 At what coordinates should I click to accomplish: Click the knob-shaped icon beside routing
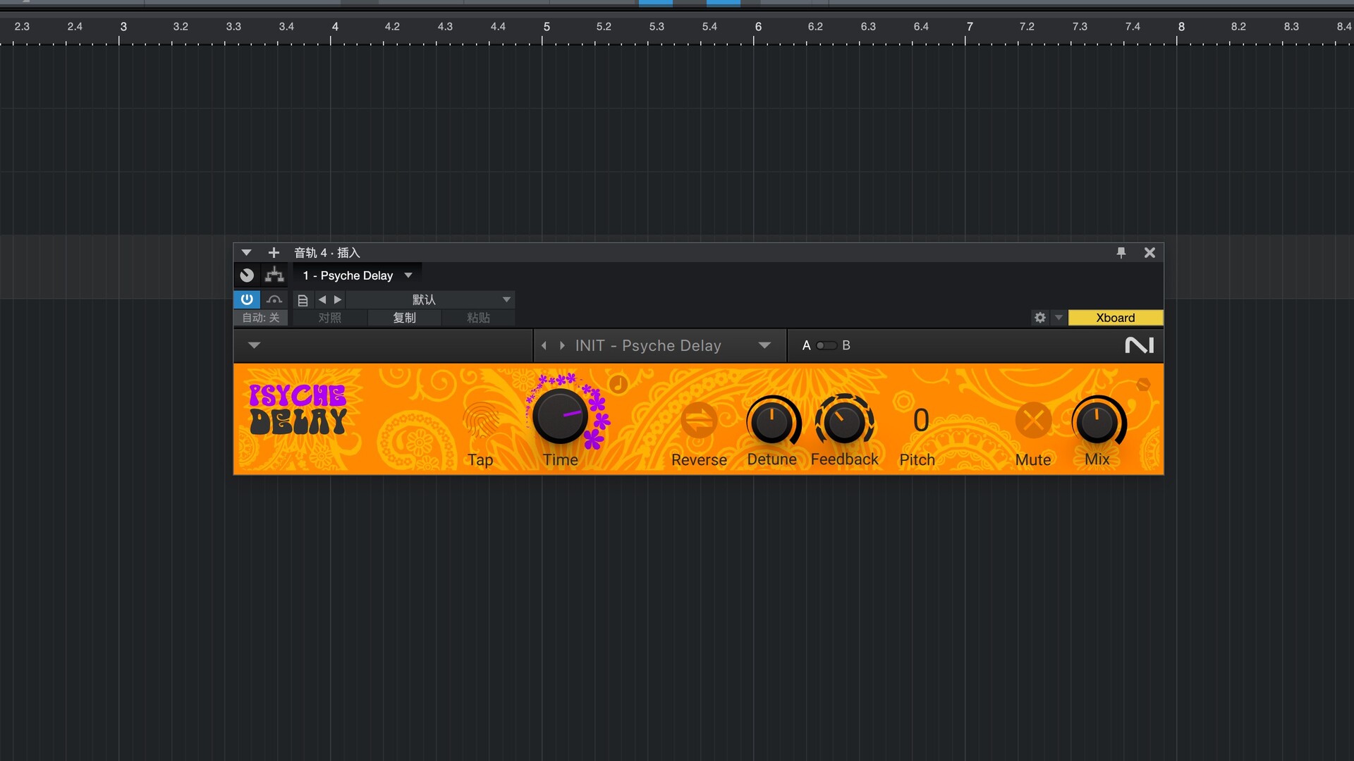point(247,276)
